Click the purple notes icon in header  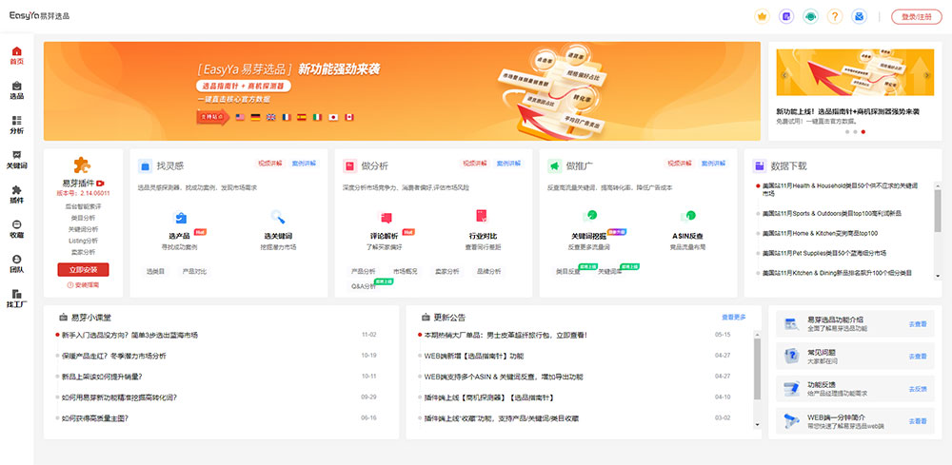(x=786, y=16)
